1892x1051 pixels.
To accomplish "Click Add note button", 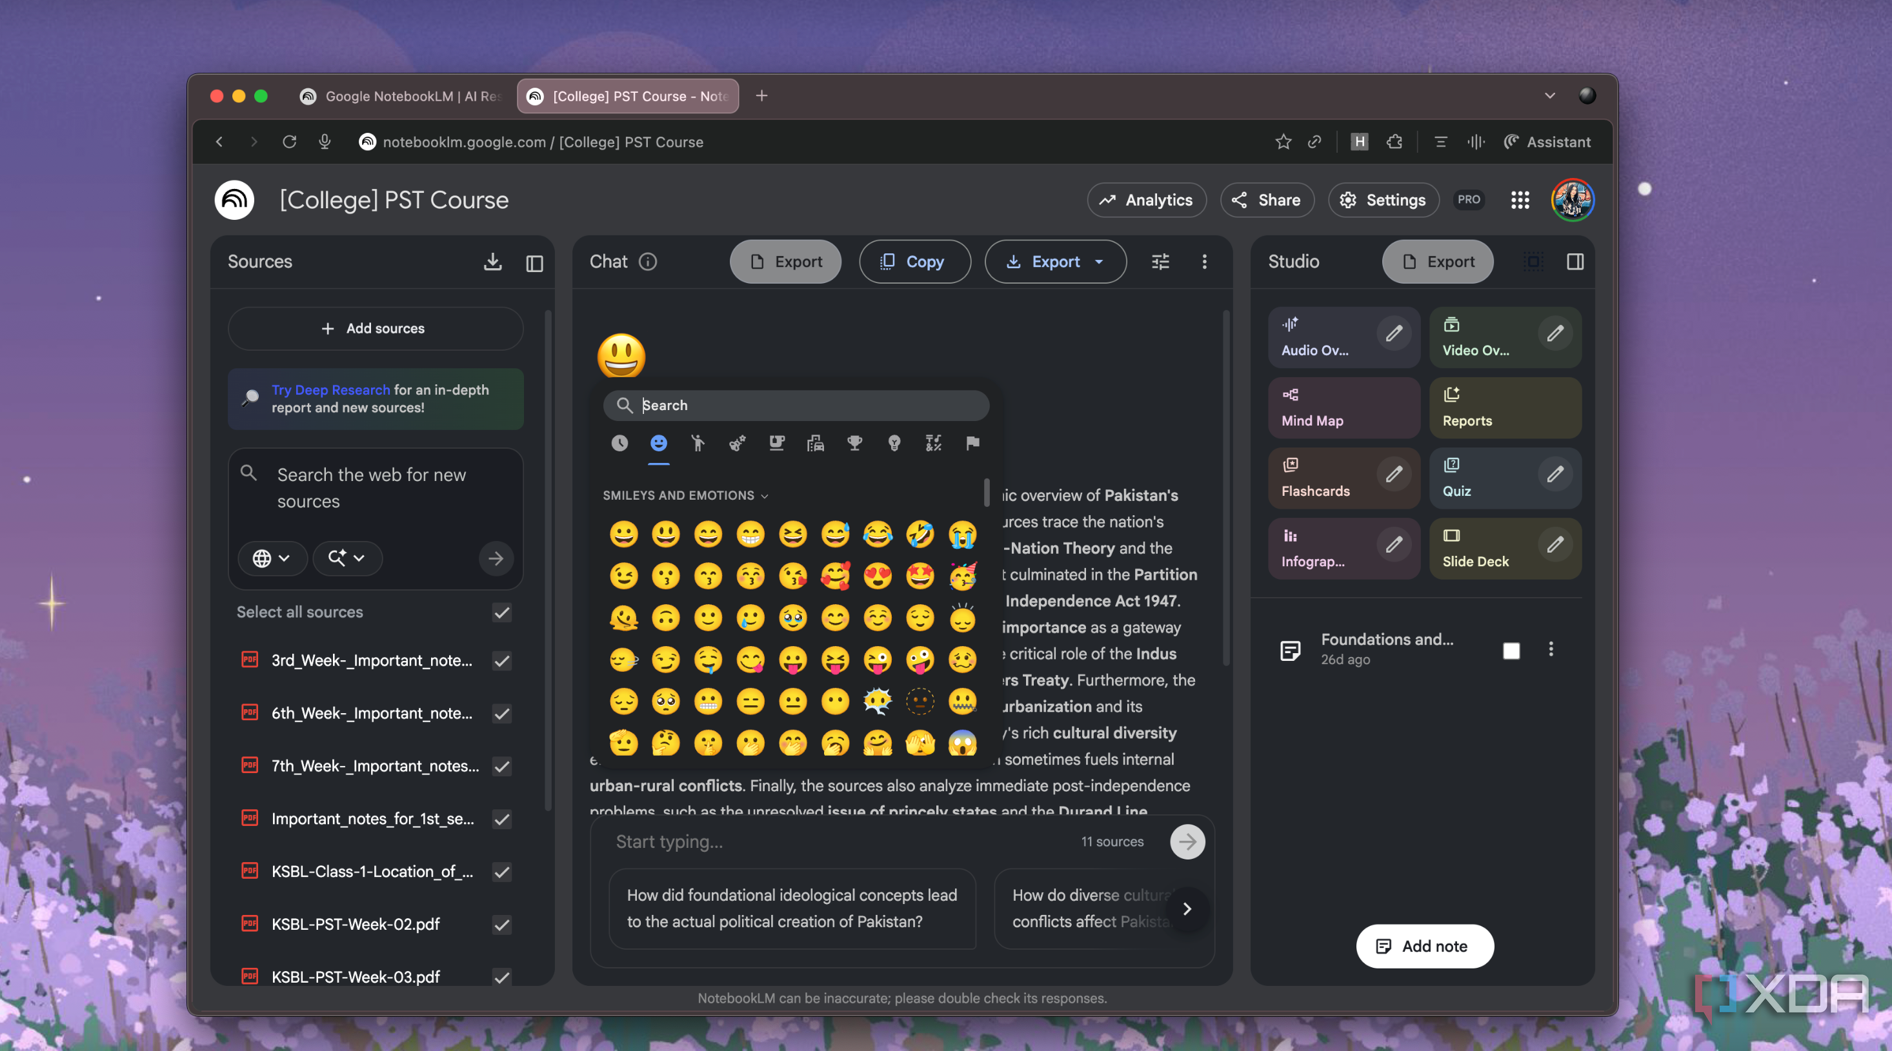I will tap(1424, 946).
